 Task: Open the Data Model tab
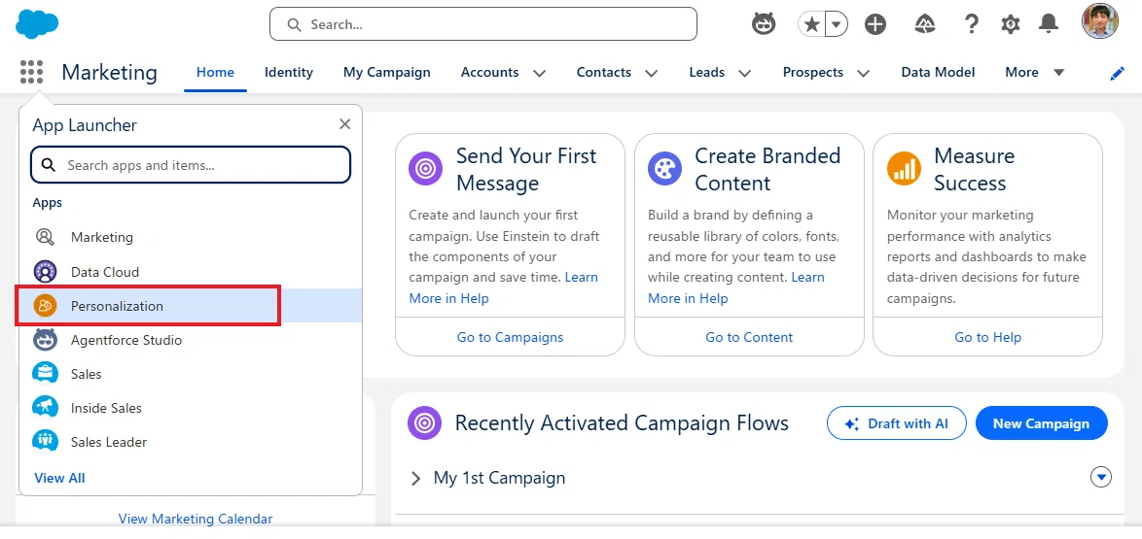938,72
